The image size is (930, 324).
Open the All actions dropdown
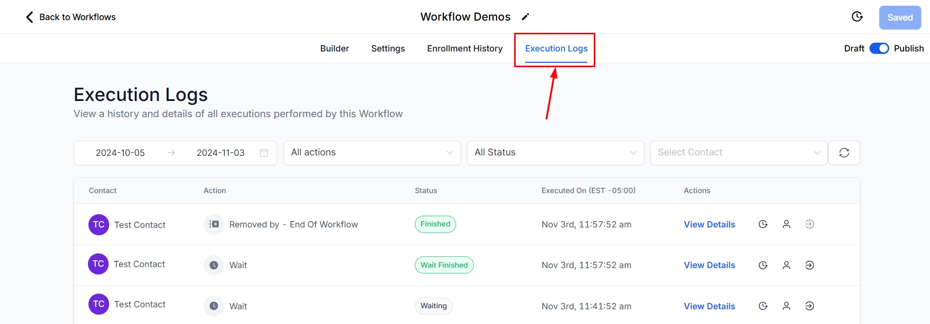tap(372, 153)
